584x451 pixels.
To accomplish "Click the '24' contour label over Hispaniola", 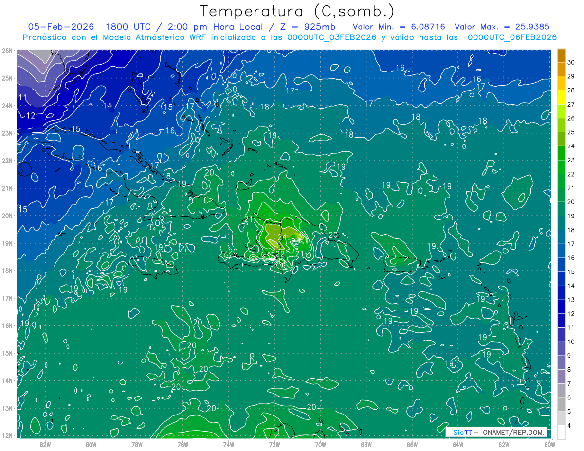I will point(283,237).
